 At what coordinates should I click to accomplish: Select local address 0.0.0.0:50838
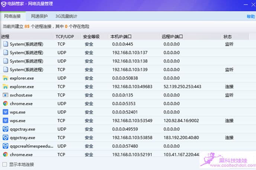tap(125, 78)
